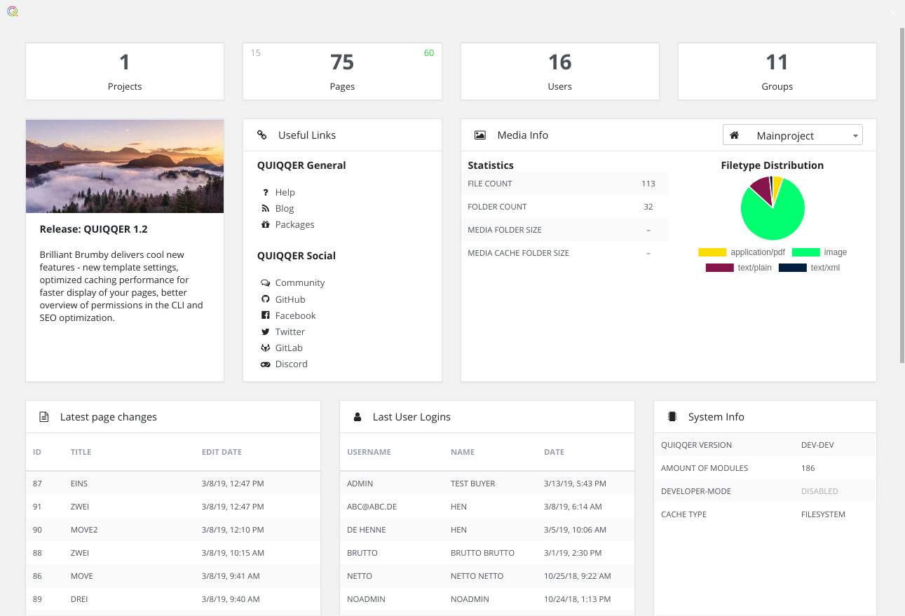Click the DREI page row
Image resolution: width=905 pixels, height=616 pixels.
point(173,599)
